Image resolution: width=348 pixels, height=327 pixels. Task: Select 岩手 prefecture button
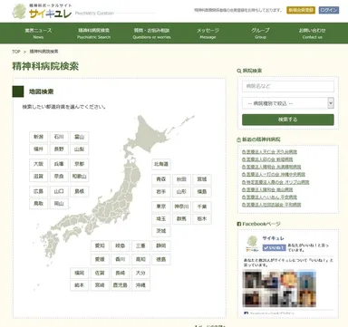161,192
